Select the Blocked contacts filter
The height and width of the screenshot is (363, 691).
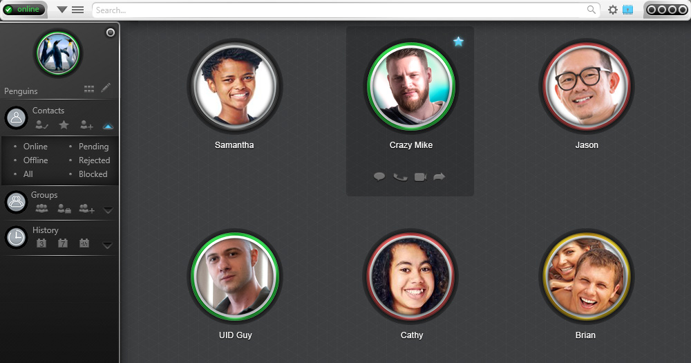[93, 174]
